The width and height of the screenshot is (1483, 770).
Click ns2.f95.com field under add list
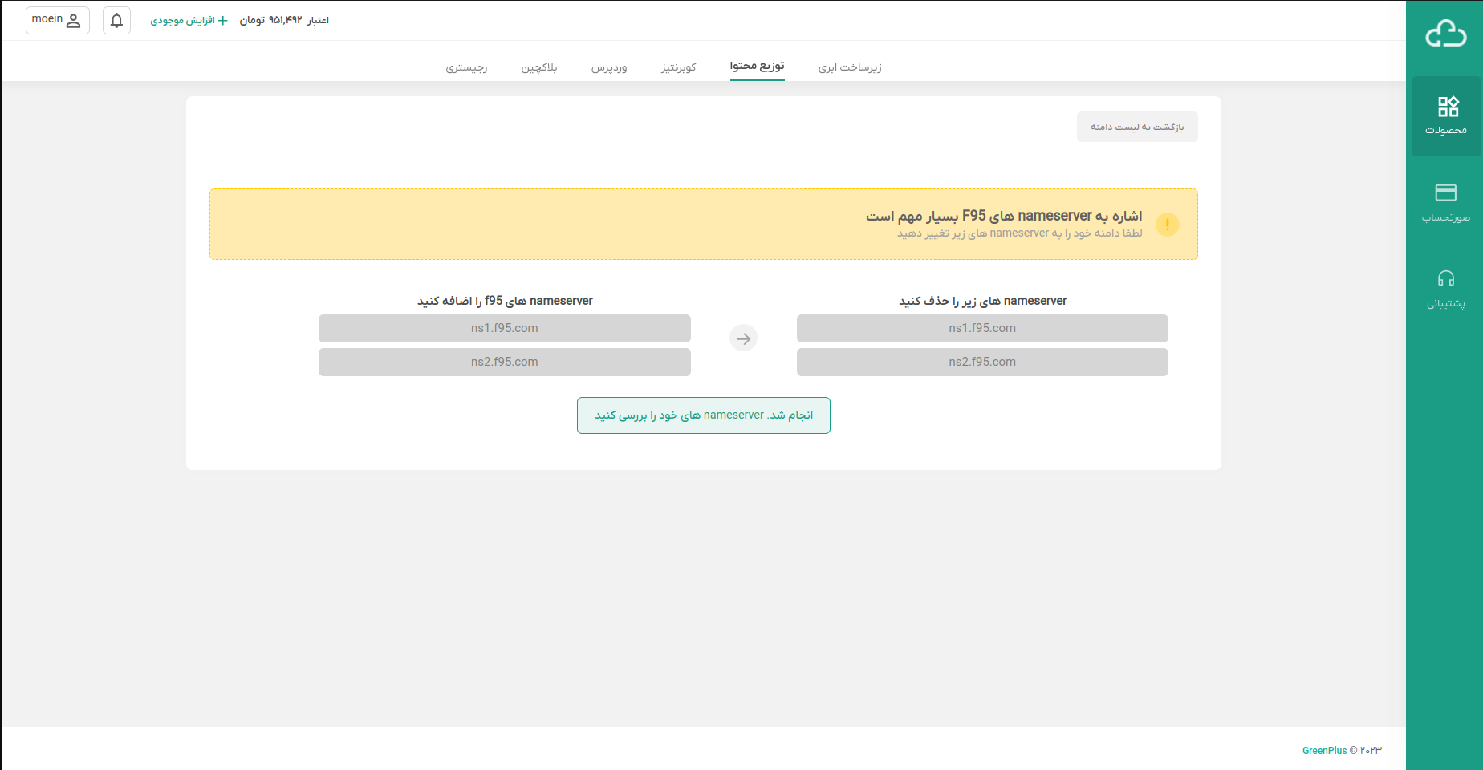(504, 362)
